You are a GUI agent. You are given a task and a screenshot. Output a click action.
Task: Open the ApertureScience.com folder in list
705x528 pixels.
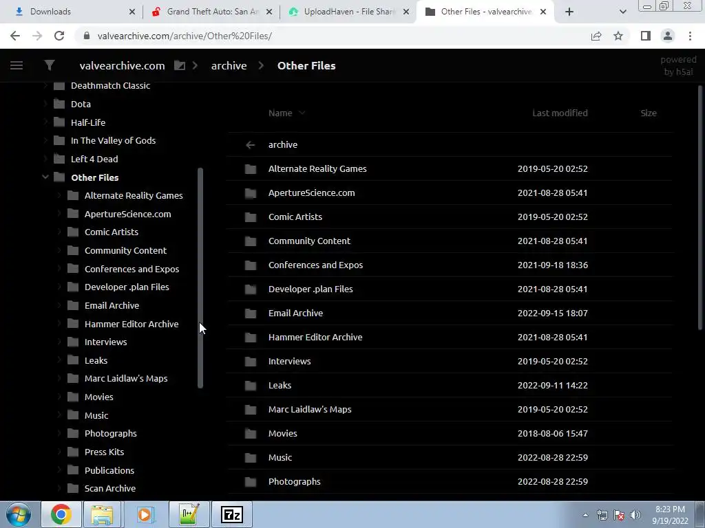(x=312, y=192)
